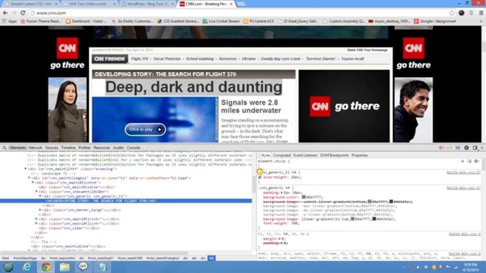Reload the CNN page
Screen dimensions: 486x273
pyautogui.click(x=23, y=13)
